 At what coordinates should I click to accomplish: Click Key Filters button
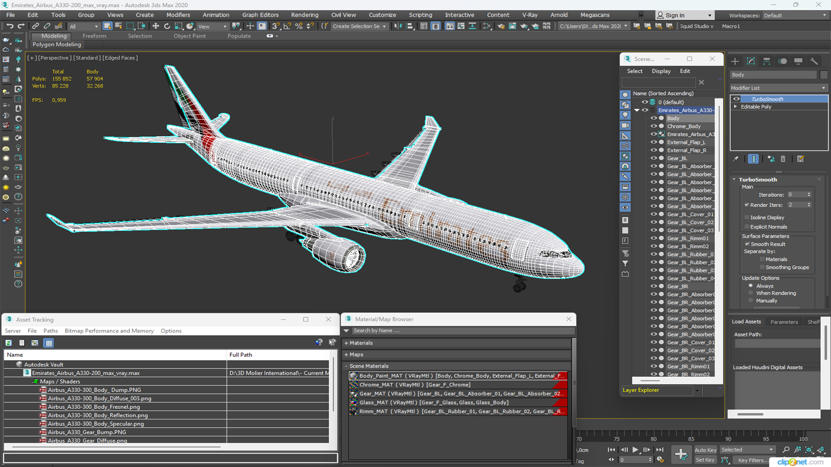pyautogui.click(x=753, y=460)
